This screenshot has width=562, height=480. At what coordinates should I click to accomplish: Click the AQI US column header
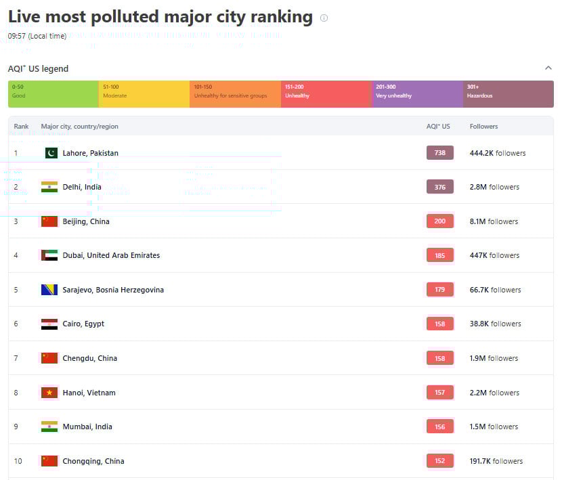438,127
